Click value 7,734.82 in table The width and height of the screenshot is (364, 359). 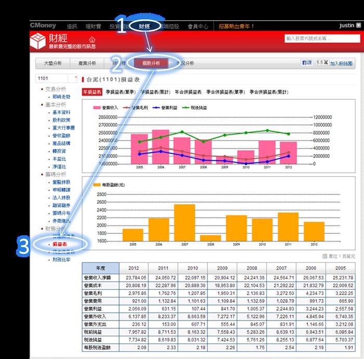click(137, 340)
